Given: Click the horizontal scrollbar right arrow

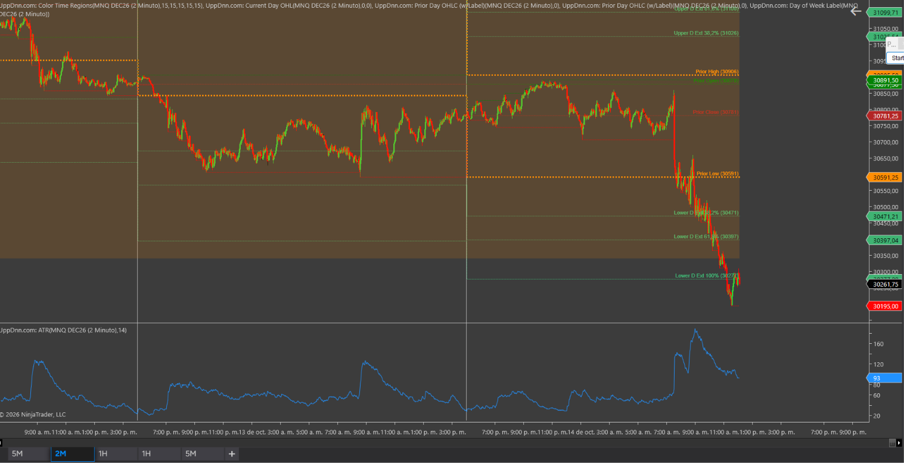Looking at the screenshot, I should [x=899, y=443].
